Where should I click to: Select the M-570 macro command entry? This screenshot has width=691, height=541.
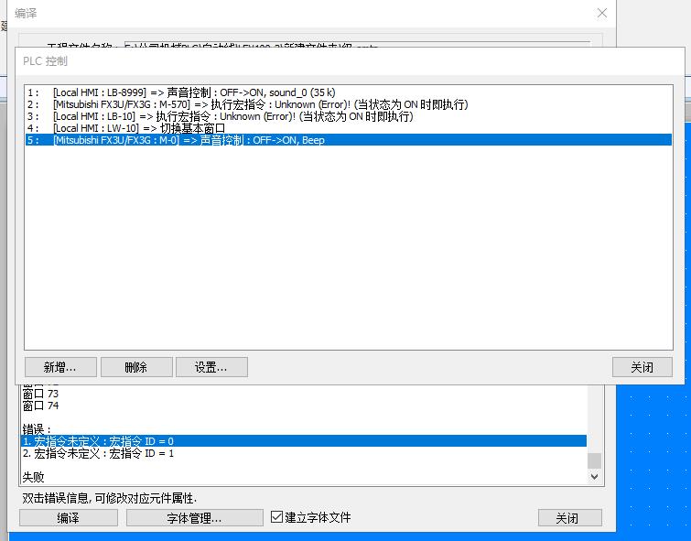260,104
